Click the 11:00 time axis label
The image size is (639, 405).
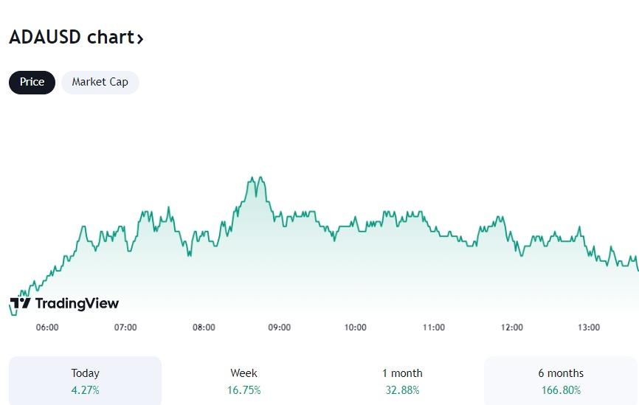tap(434, 327)
